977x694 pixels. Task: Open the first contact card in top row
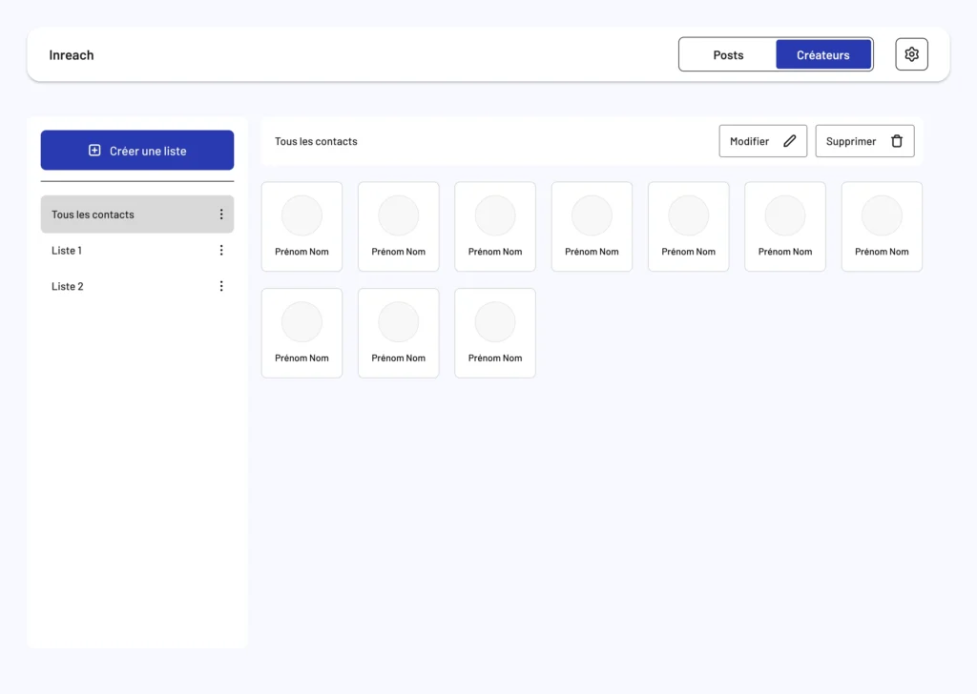301,227
